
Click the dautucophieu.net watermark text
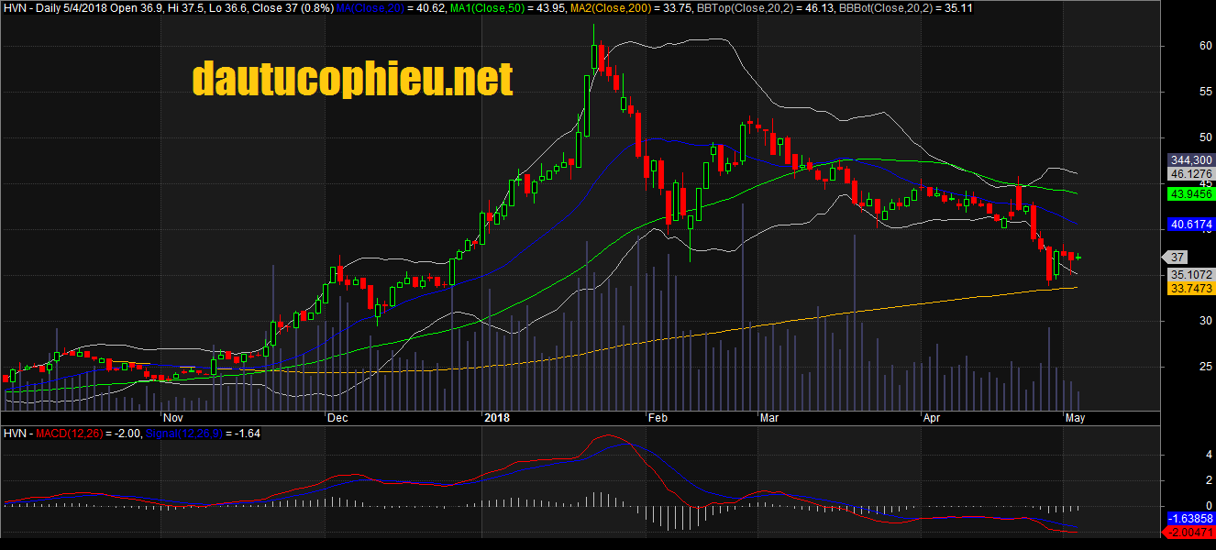(352, 80)
